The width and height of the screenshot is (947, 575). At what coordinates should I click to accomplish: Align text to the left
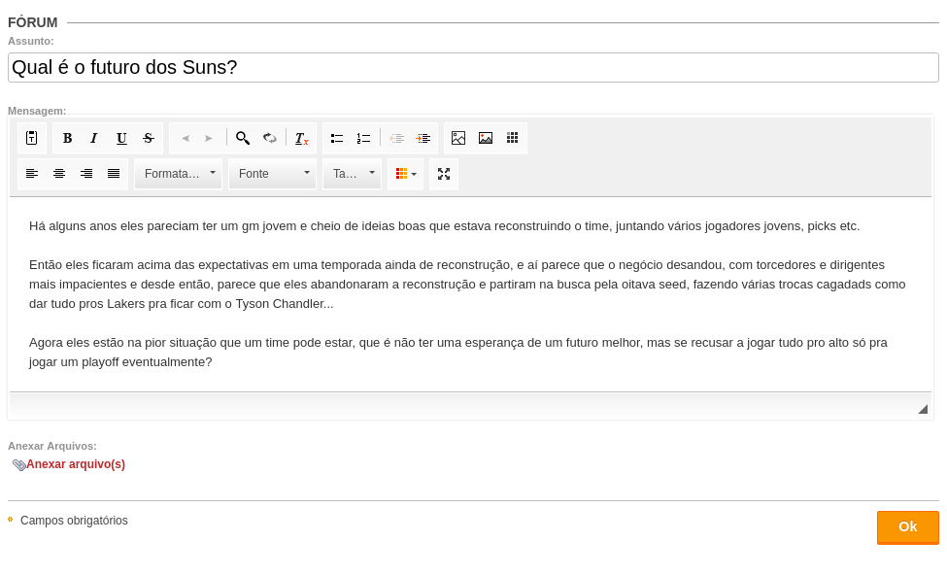(32, 174)
